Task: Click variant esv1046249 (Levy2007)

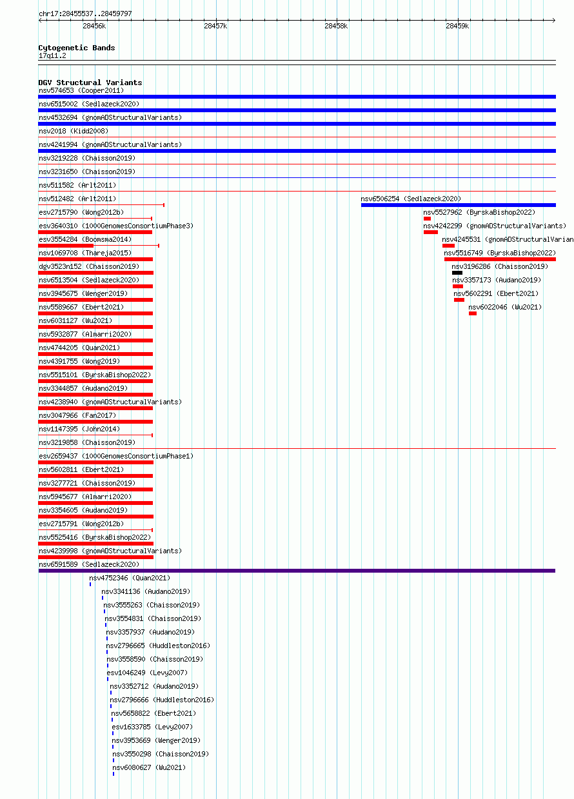Action: [147, 673]
